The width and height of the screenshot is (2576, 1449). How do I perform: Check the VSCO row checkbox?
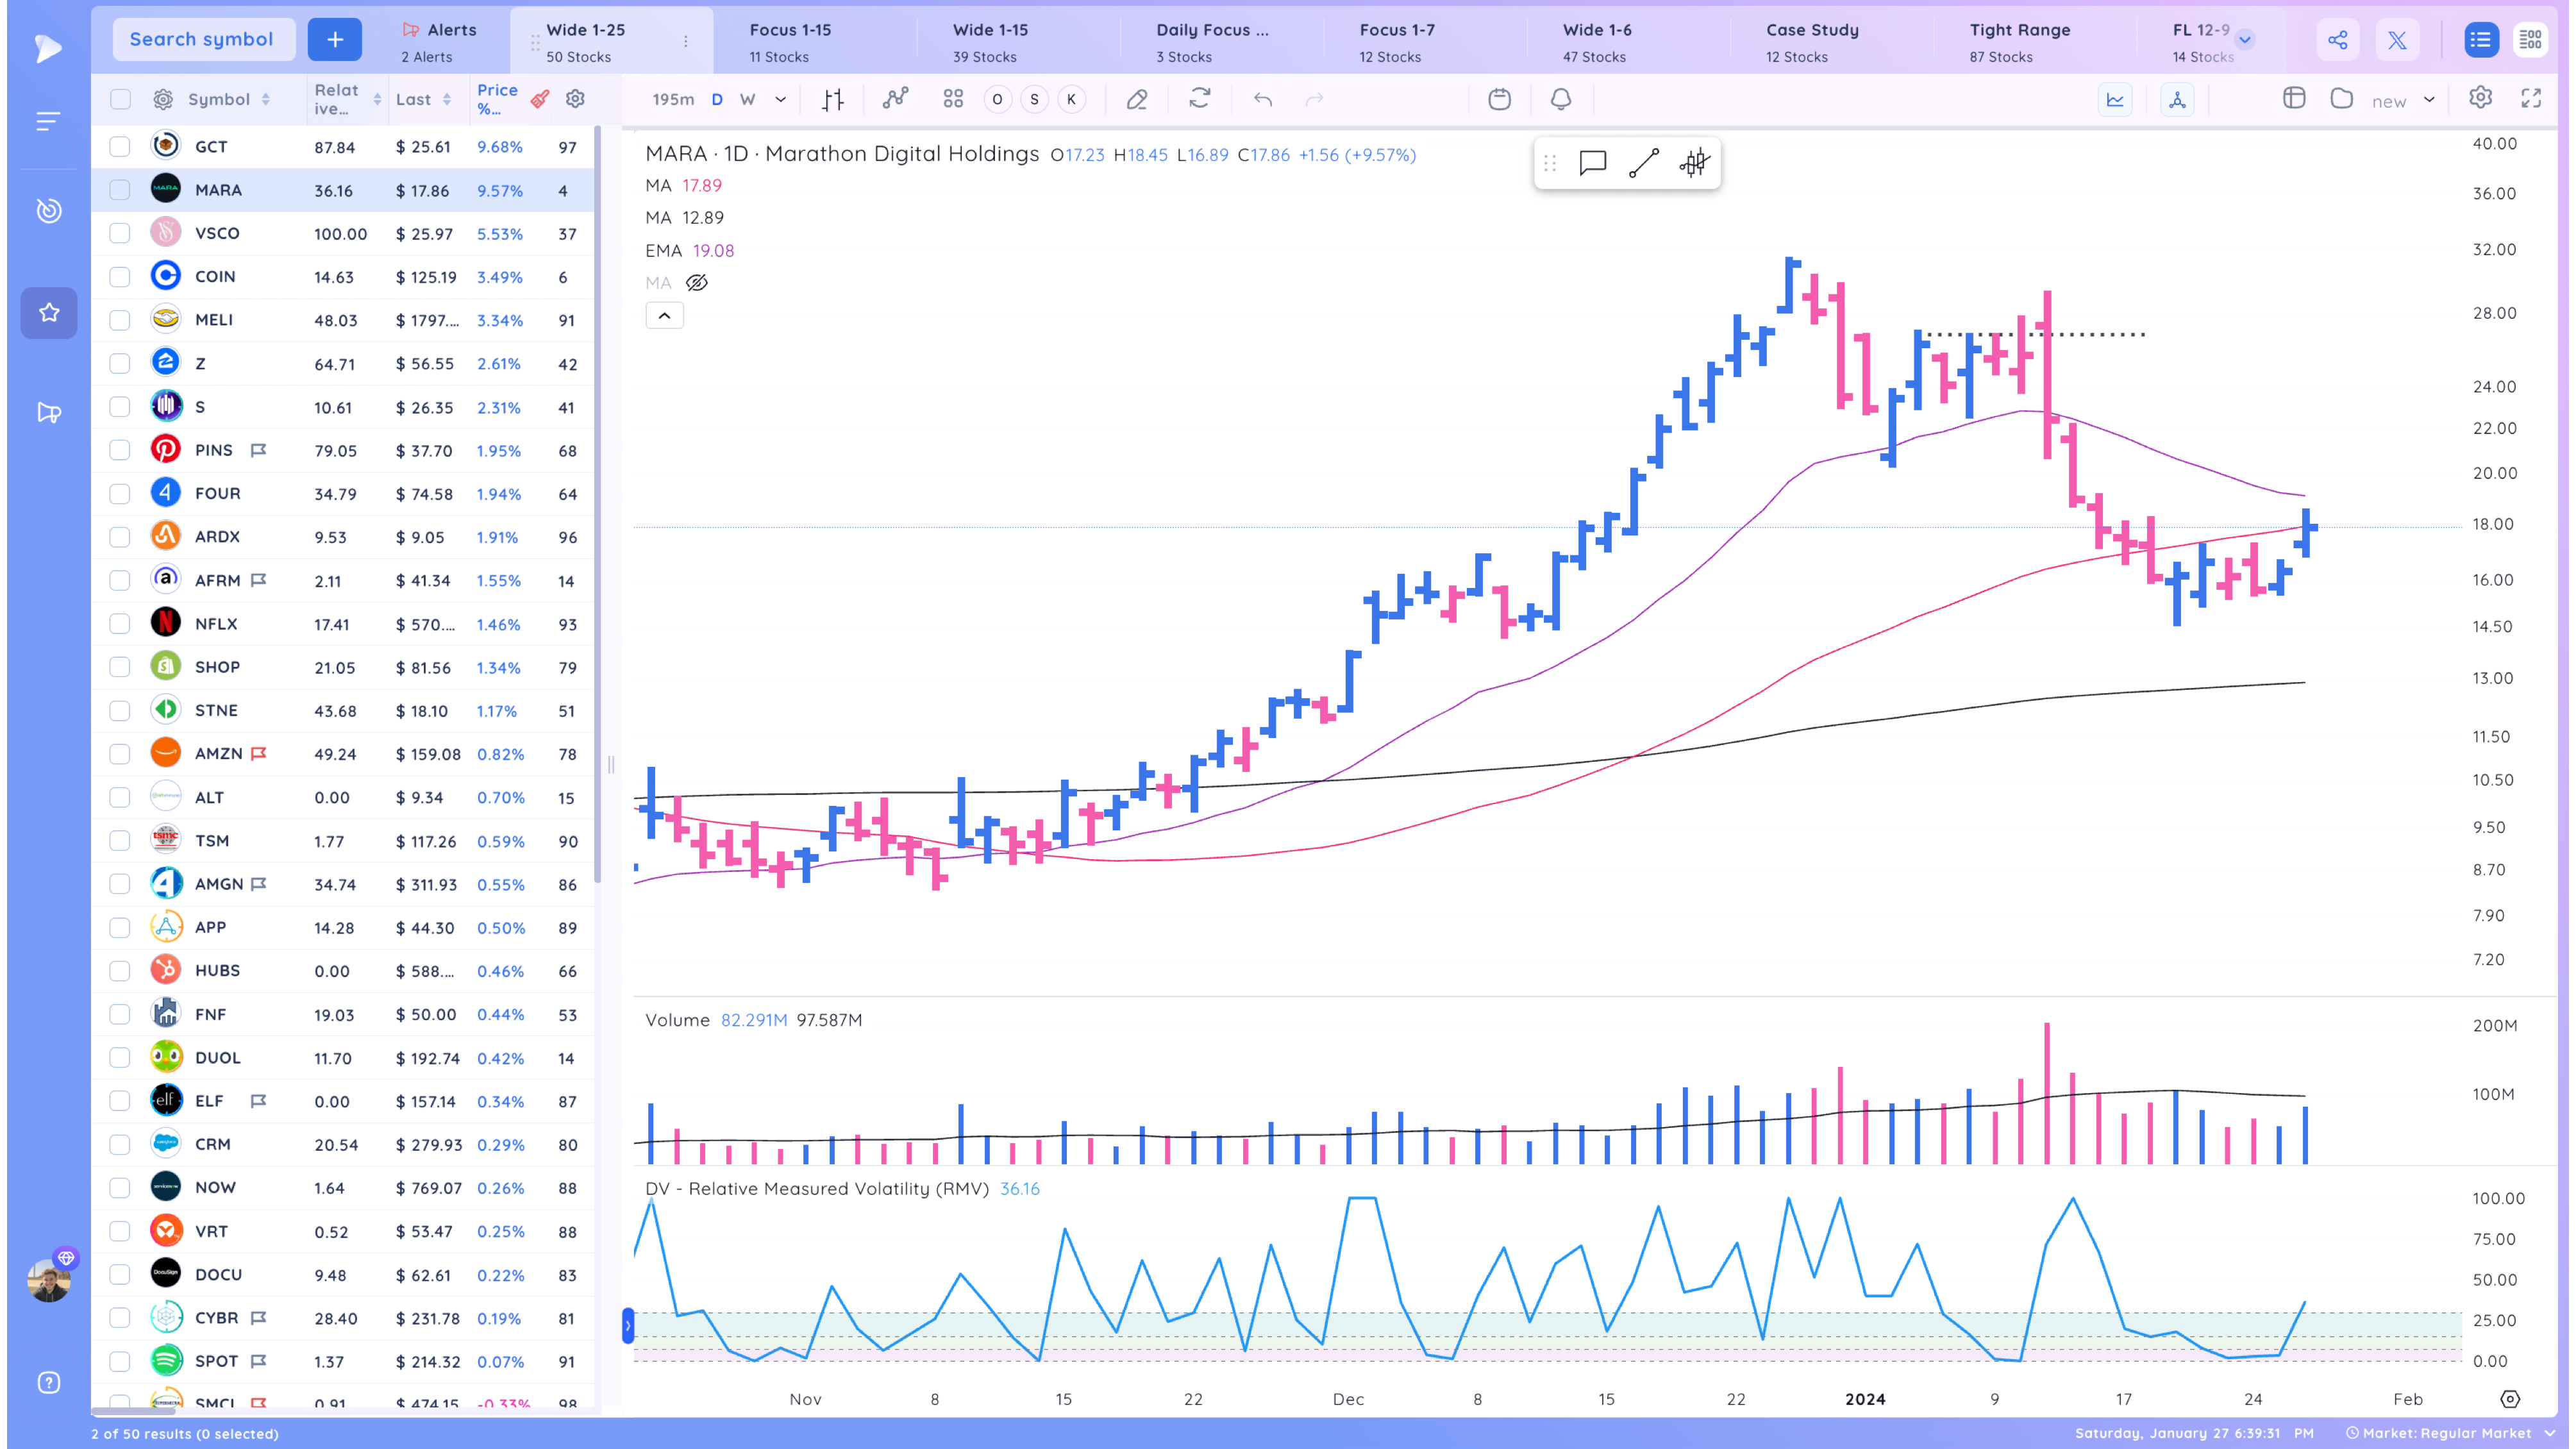click(120, 233)
